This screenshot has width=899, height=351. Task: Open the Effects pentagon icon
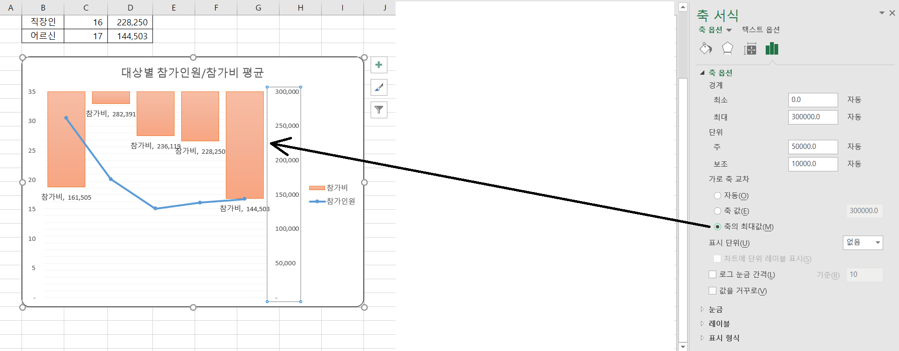point(727,48)
